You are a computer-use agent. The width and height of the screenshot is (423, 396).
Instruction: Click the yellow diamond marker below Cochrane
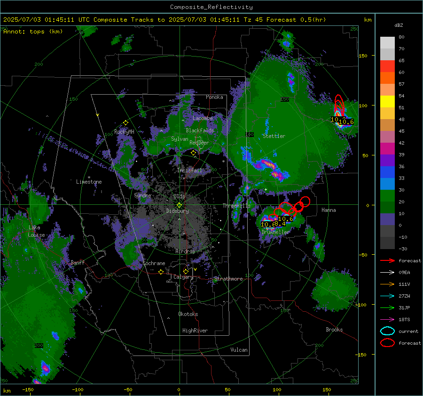161,272
